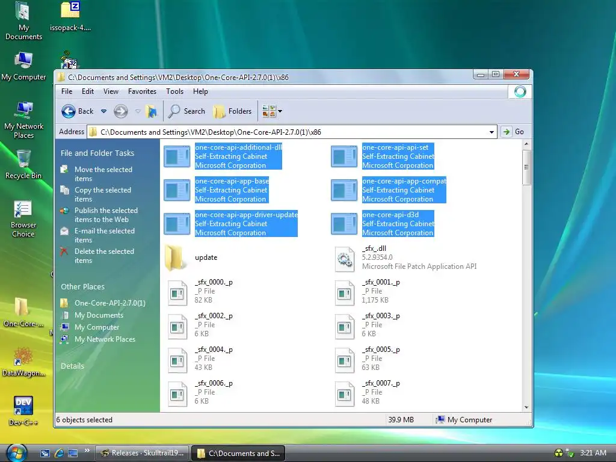This screenshot has width=616, height=462.
Task: Open the File menu
Action: pyautogui.click(x=67, y=91)
